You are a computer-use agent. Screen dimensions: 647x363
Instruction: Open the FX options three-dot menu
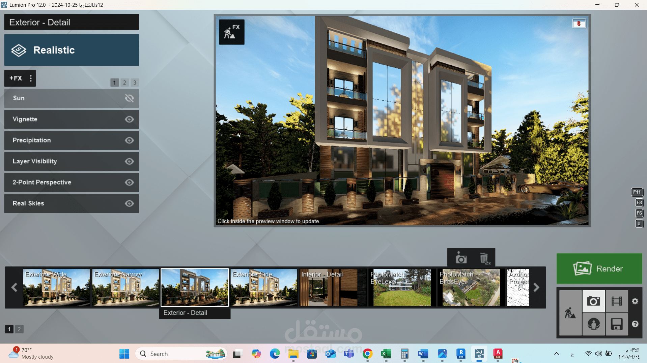31,78
